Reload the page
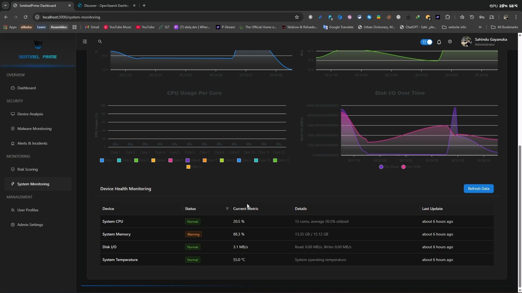The width and height of the screenshot is (522, 293). tap(26, 17)
